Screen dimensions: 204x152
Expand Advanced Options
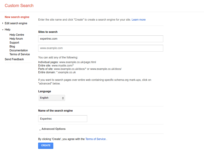[53, 129]
